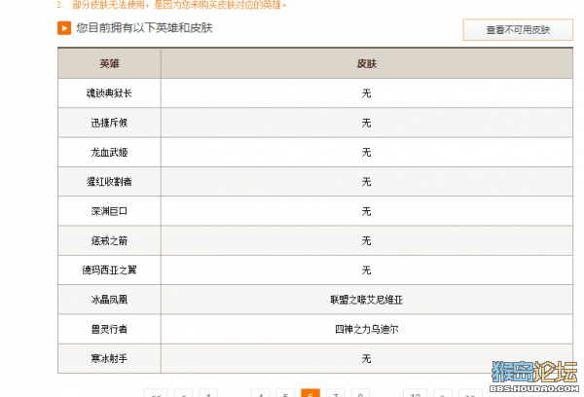Image resolution: width=584 pixels, height=397 pixels.
Task: Click the 无 skin cell in the 龙血武姬 row
Action: [x=367, y=152]
